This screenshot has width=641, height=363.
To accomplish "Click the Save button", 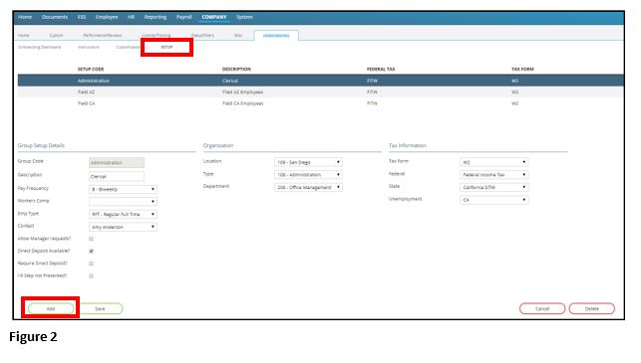I will [100, 308].
